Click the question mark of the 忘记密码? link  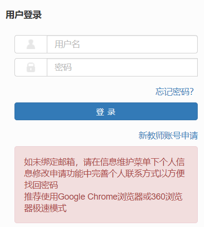[x=191, y=92]
